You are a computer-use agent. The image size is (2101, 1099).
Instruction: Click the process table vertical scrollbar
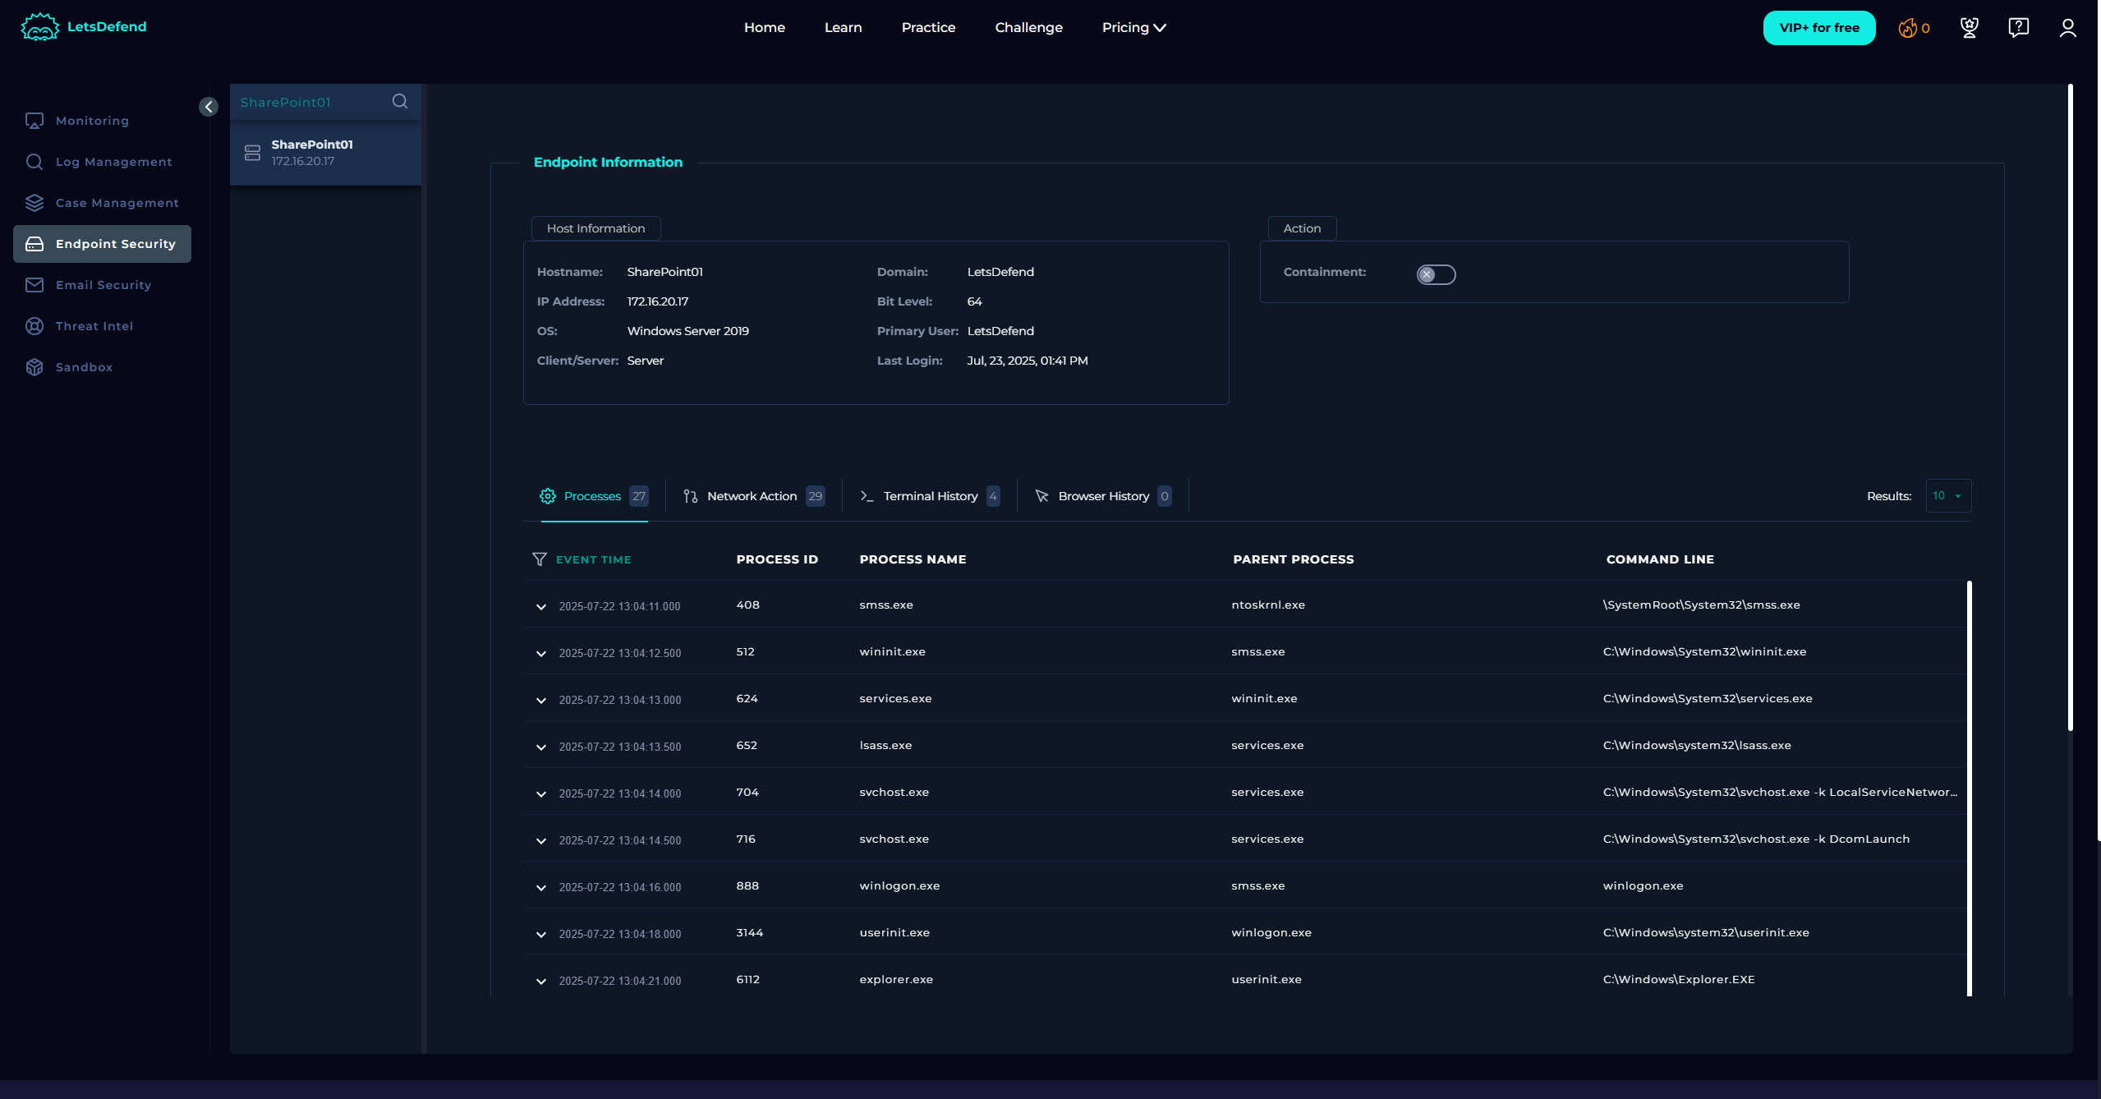click(1969, 789)
